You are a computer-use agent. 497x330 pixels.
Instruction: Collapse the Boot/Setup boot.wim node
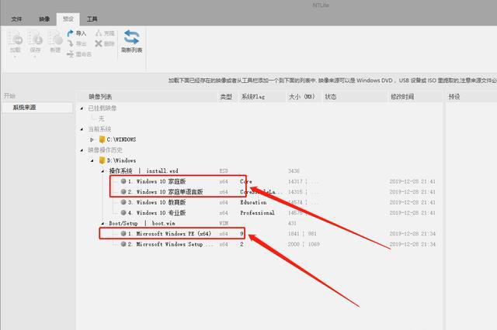coord(103,223)
